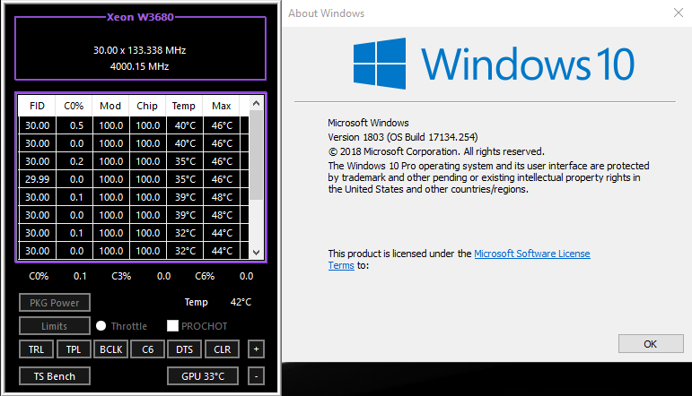Click the core table scrollbar thumb
The height and width of the screenshot is (396, 692).
point(257,155)
